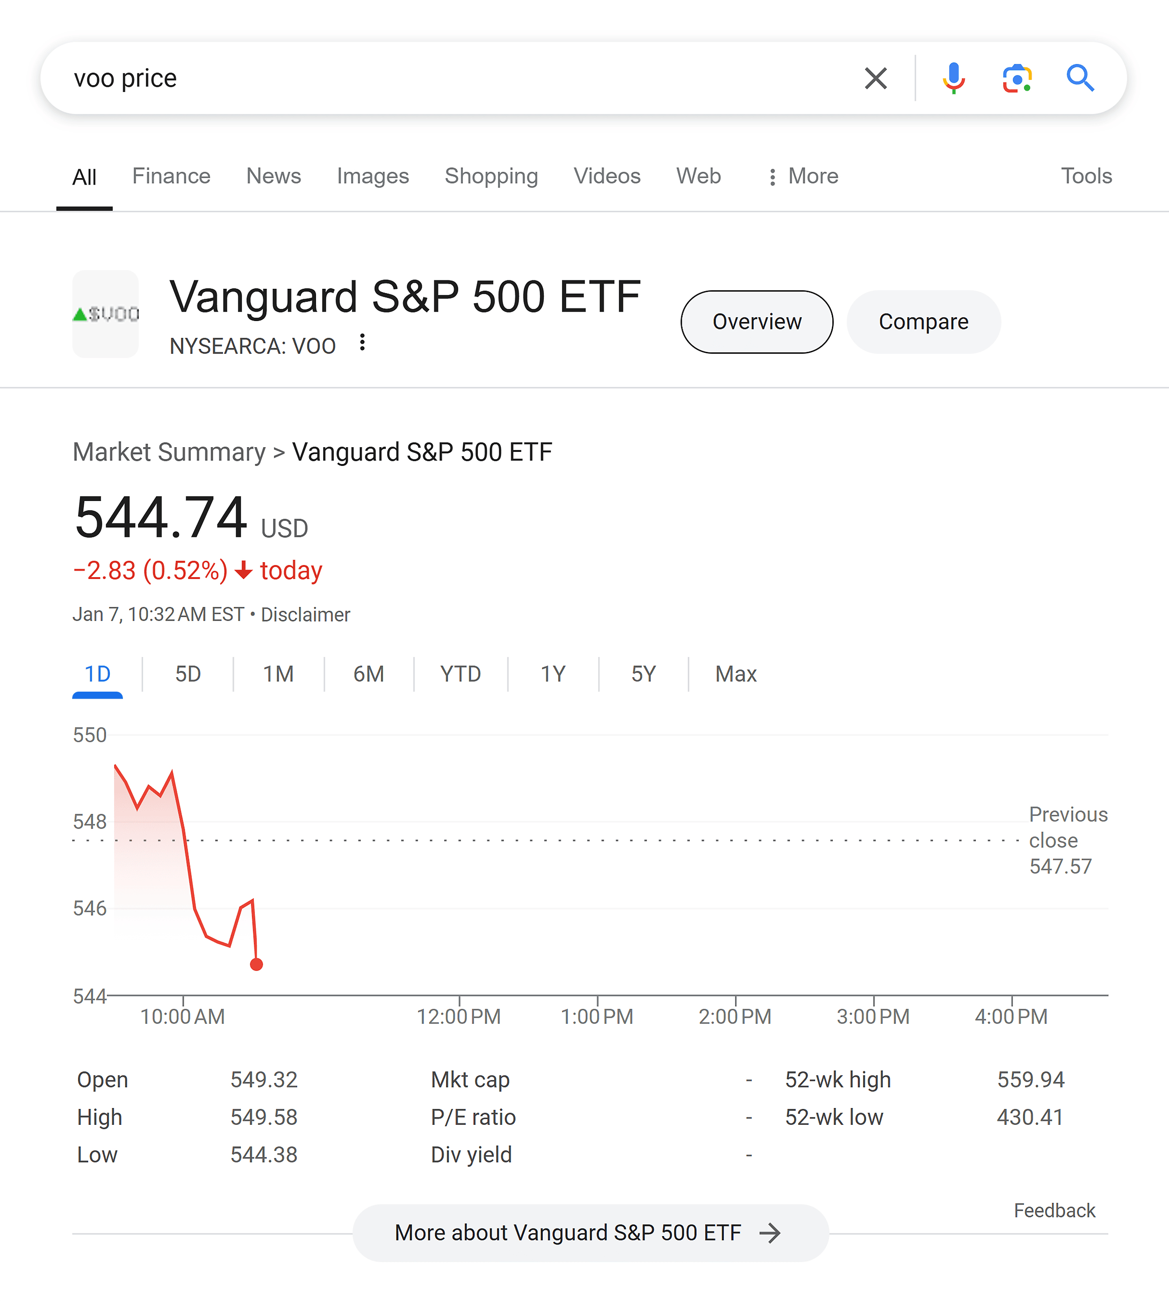This screenshot has width=1169, height=1301.
Task: Switch to the News tab
Action: point(274,176)
